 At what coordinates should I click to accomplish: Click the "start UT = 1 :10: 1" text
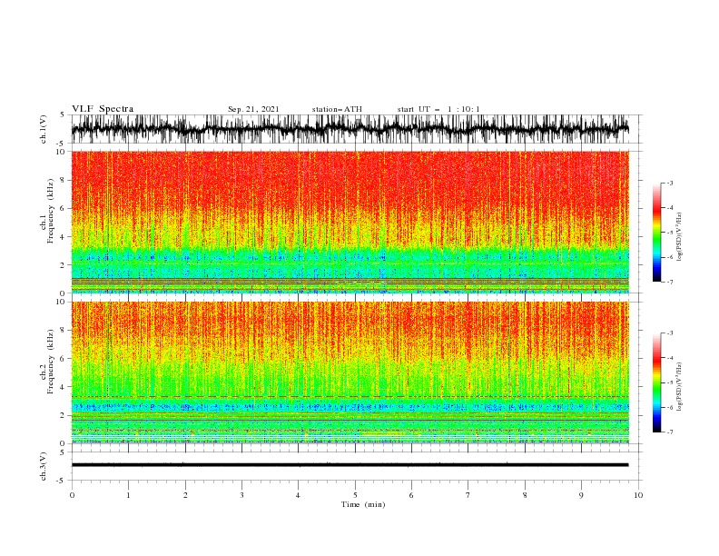click(438, 109)
